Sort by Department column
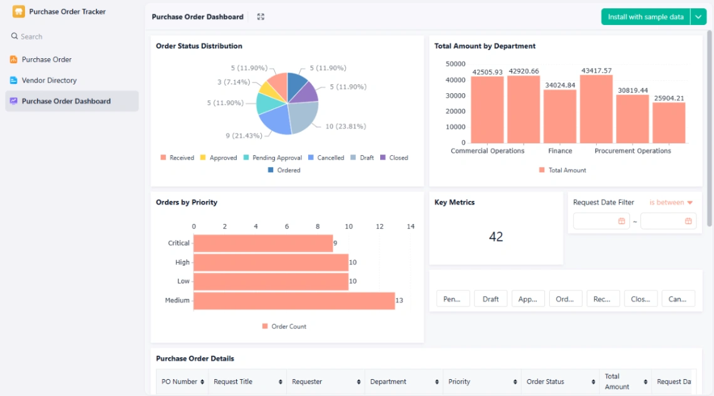Image resolution: width=714 pixels, height=396 pixels. (437, 382)
